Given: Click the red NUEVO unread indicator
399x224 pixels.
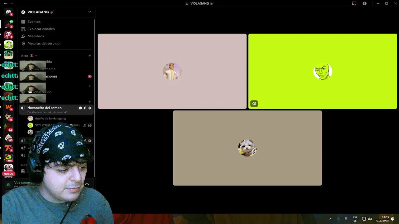Looking at the screenshot, I should pyautogui.click(x=8, y=174).
